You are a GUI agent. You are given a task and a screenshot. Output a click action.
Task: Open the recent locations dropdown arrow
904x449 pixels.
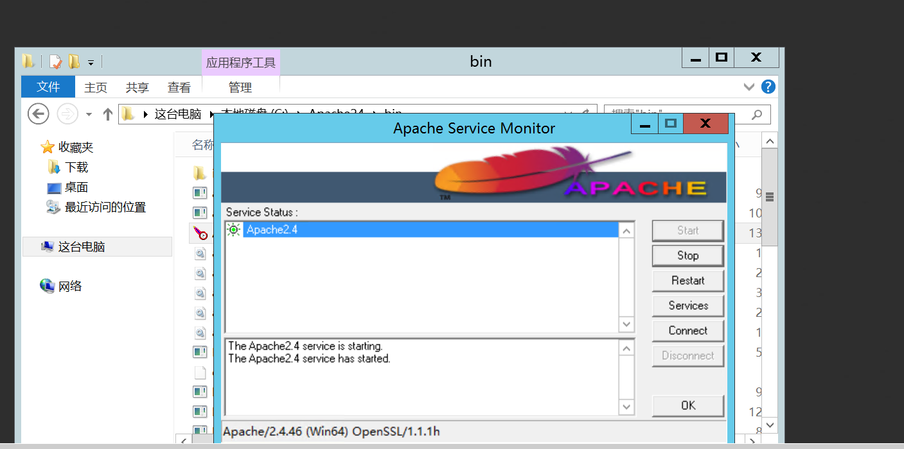point(89,115)
